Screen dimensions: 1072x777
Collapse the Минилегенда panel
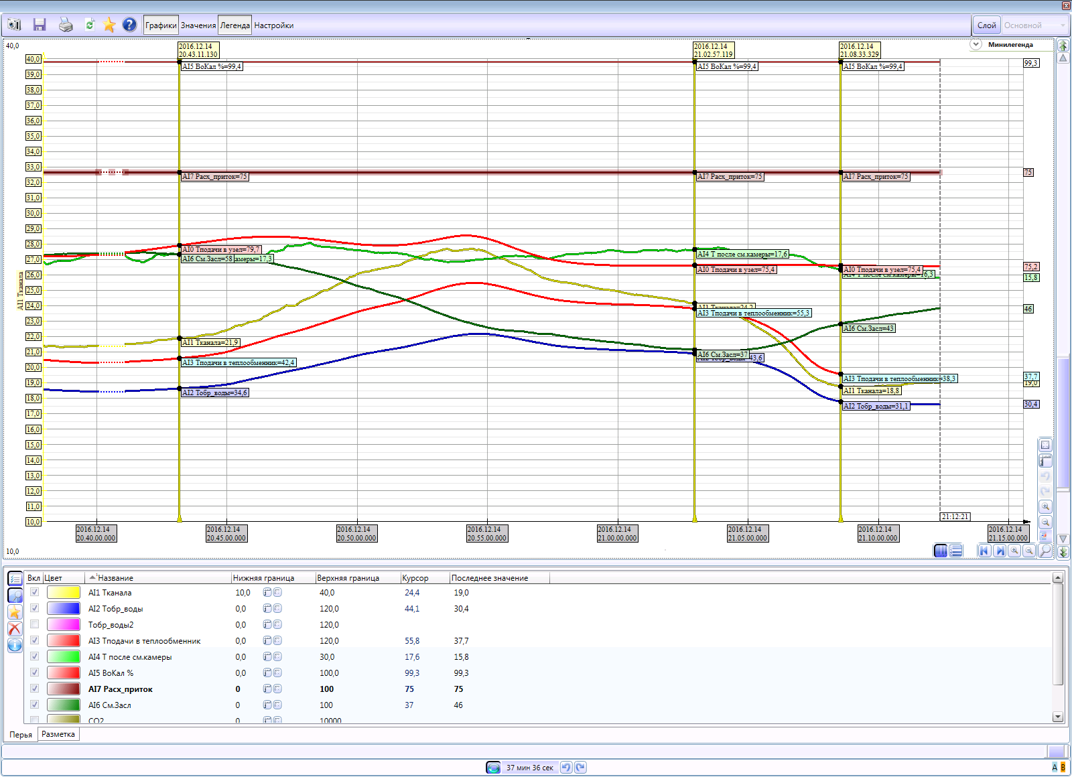tap(976, 45)
